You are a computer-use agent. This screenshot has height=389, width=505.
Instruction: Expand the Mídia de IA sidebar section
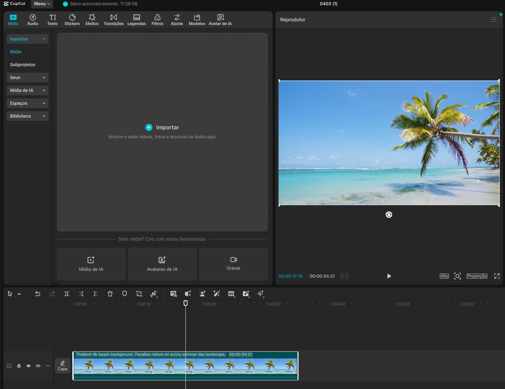[27, 90]
